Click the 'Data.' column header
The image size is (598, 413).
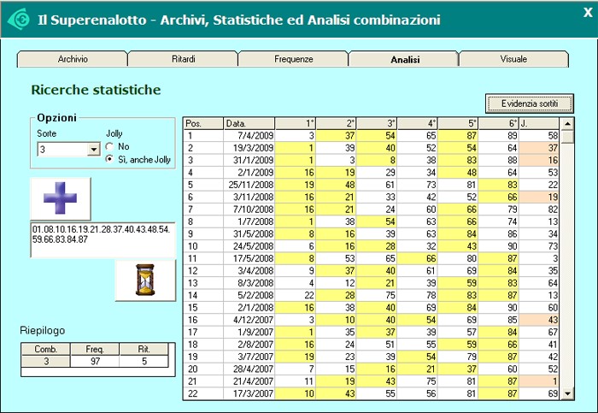(x=249, y=123)
